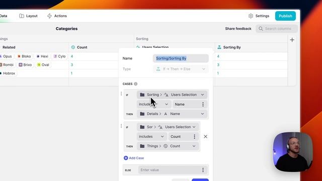This screenshot has width=322, height=181.
Task: Open THEN Details > Name dropdown
Action: click(x=172, y=114)
